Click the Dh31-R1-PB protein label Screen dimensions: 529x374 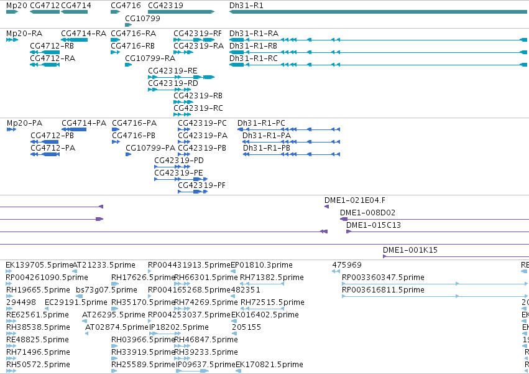pyautogui.click(x=267, y=148)
